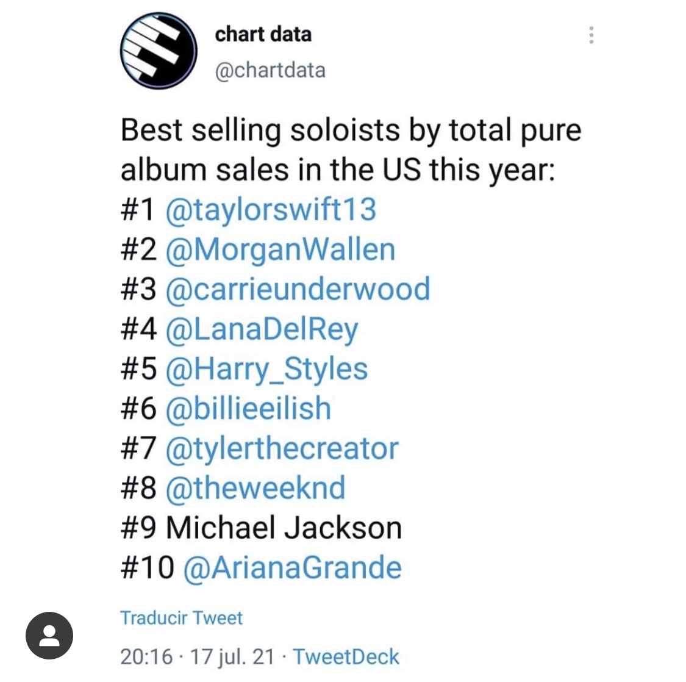Screen dimensions: 686x682
Task: Click the Michael Jackson text at #9
Action: (x=284, y=528)
